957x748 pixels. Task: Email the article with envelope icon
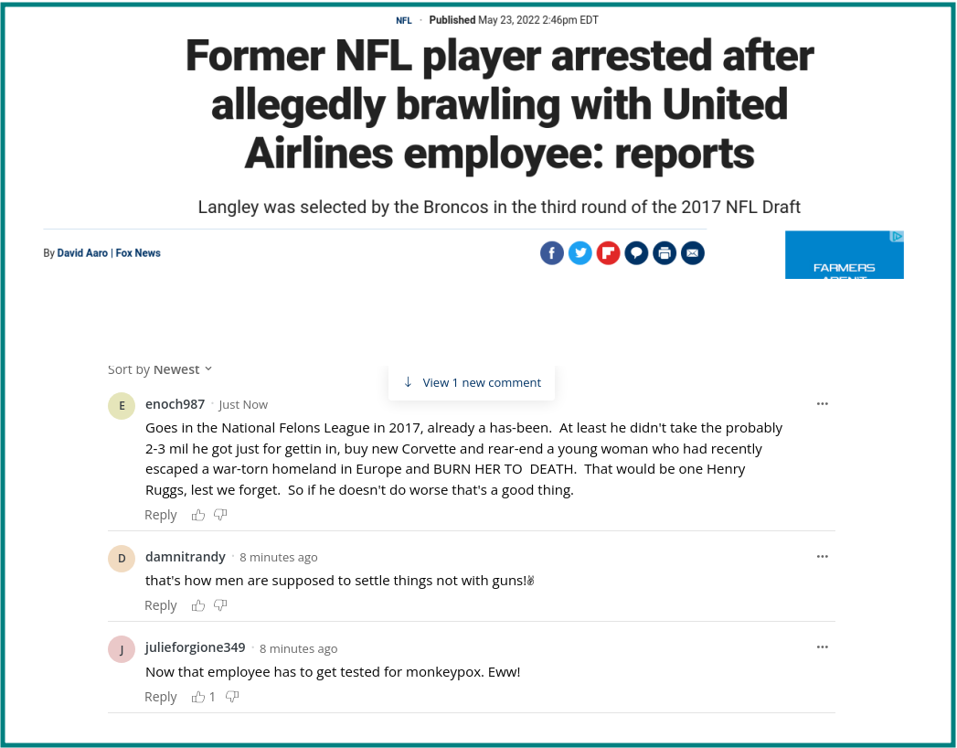click(x=692, y=252)
